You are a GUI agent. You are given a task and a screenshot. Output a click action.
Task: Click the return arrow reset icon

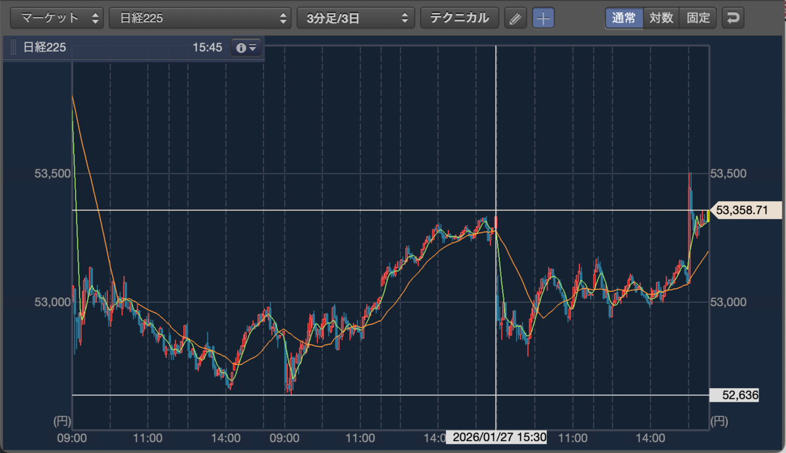[x=733, y=18]
